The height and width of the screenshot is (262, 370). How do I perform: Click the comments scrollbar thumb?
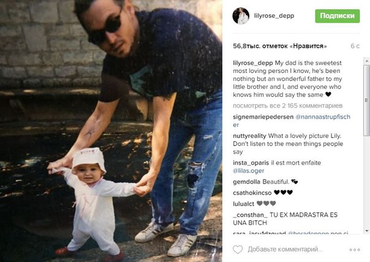pyautogui.click(x=366, y=100)
